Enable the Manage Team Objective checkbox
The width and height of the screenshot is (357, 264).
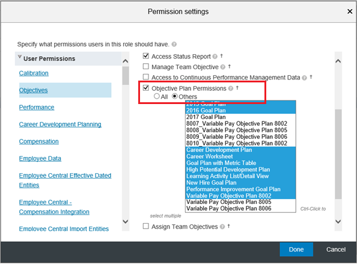click(145, 66)
